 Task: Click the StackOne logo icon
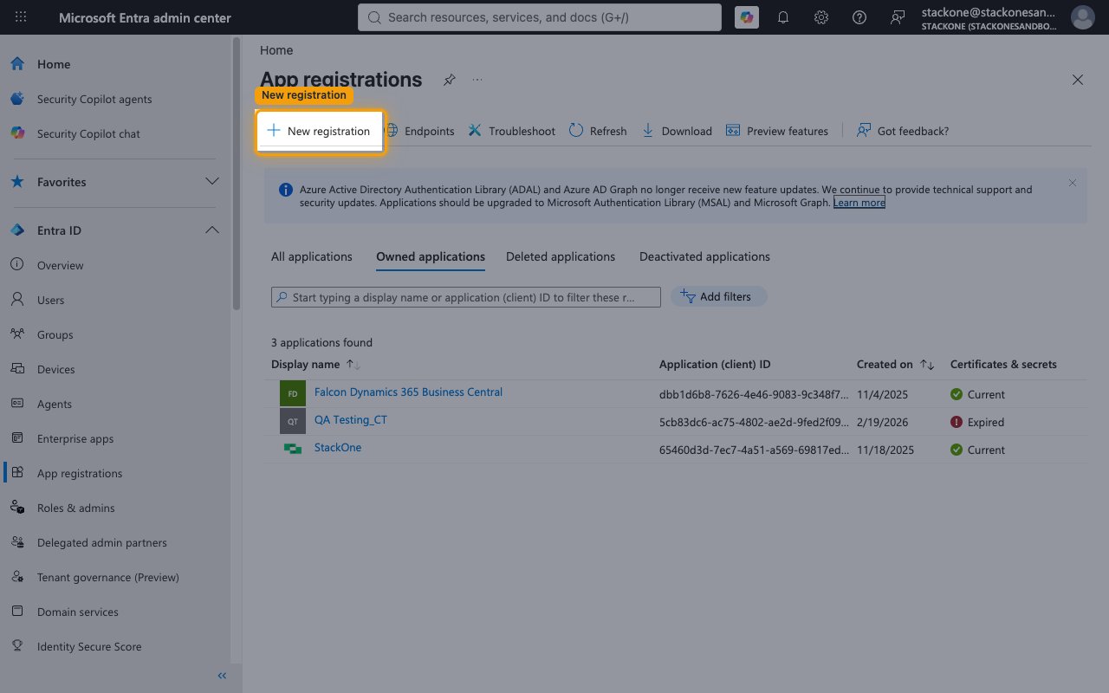pyautogui.click(x=293, y=449)
